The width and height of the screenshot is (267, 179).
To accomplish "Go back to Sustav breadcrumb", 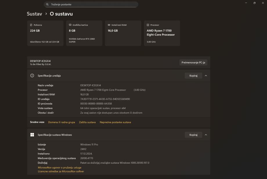I will [x=35, y=14].
